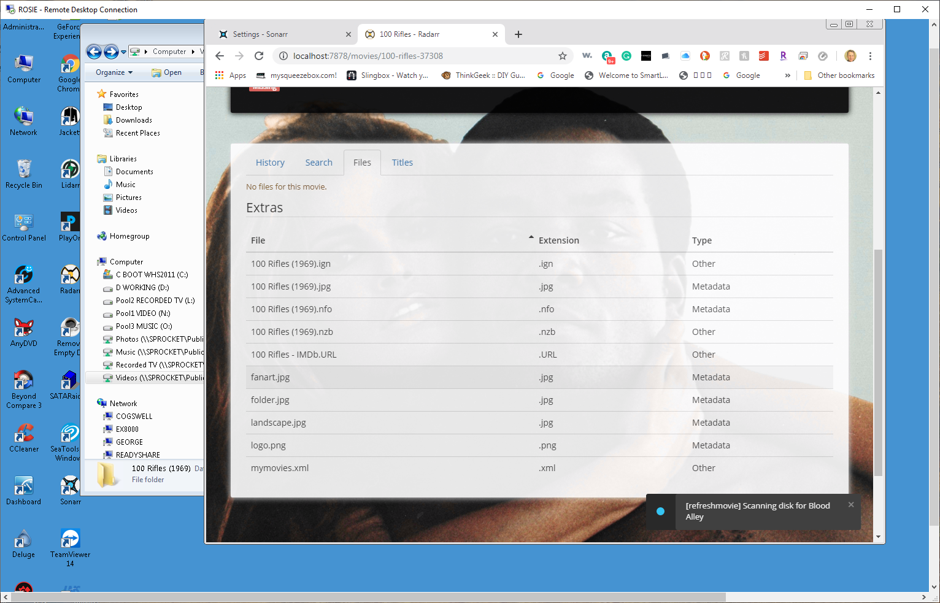This screenshot has height=603, width=940.
Task: Open the Grammarly extension
Action: 626,56
